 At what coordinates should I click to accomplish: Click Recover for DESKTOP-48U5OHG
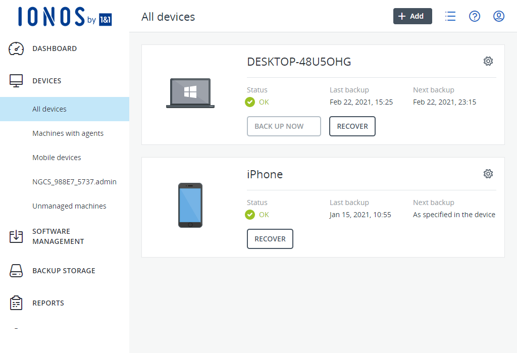[x=352, y=126]
